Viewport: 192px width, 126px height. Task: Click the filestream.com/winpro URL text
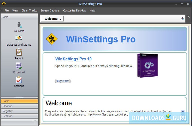107,115
